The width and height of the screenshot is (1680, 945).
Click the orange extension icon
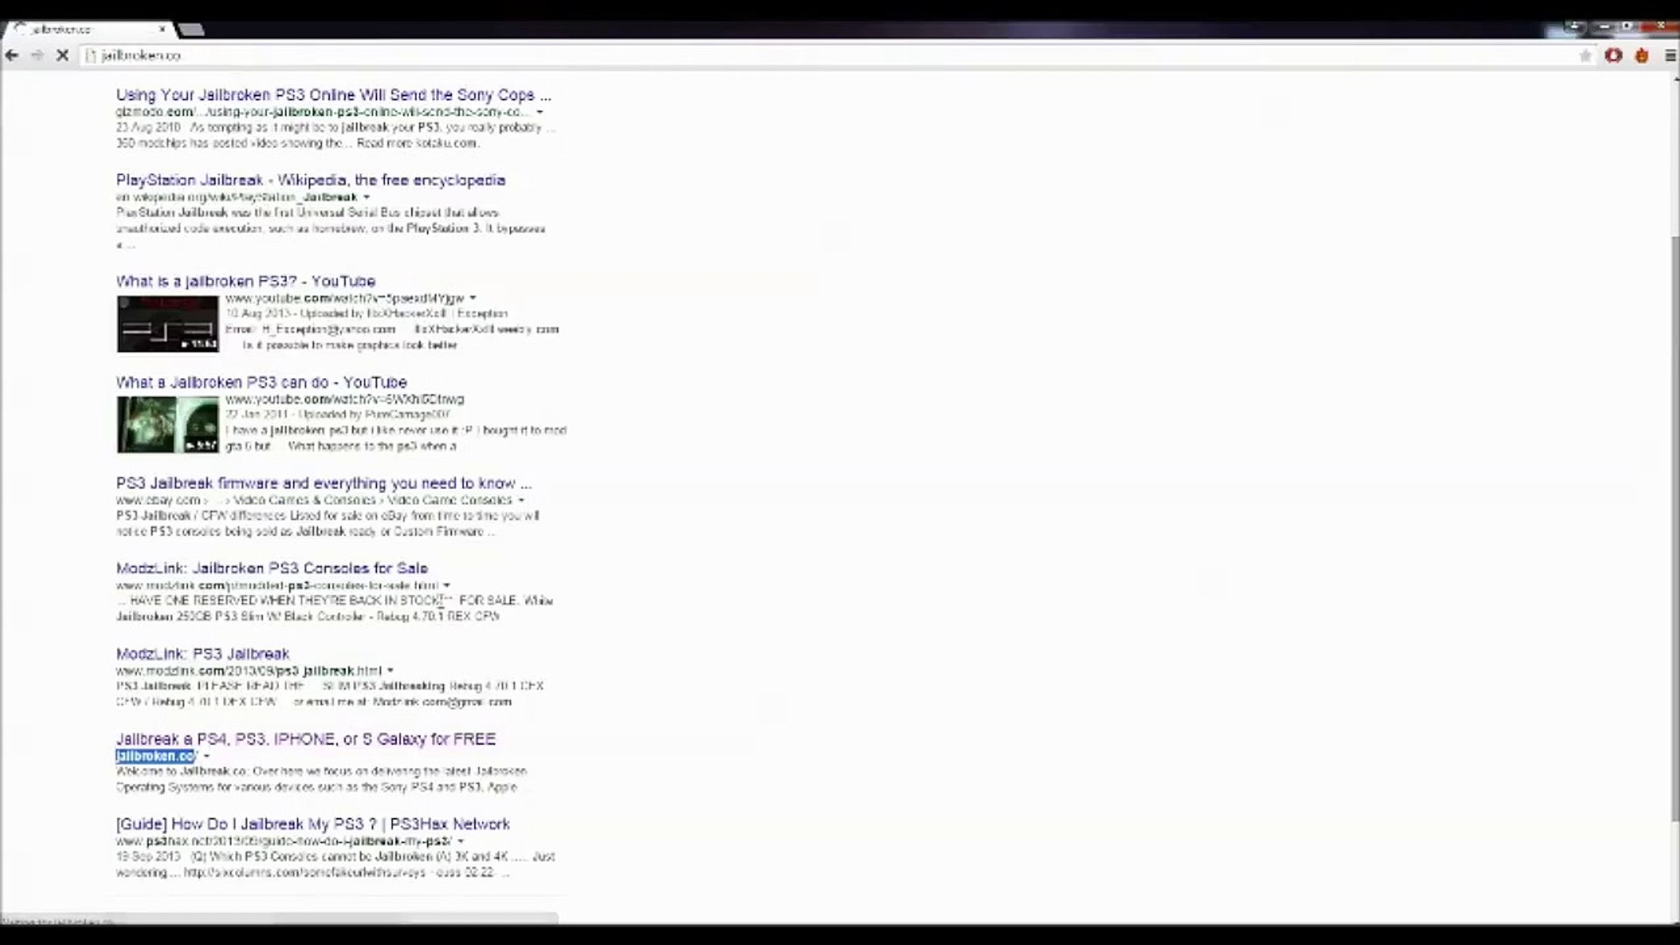click(x=1641, y=55)
